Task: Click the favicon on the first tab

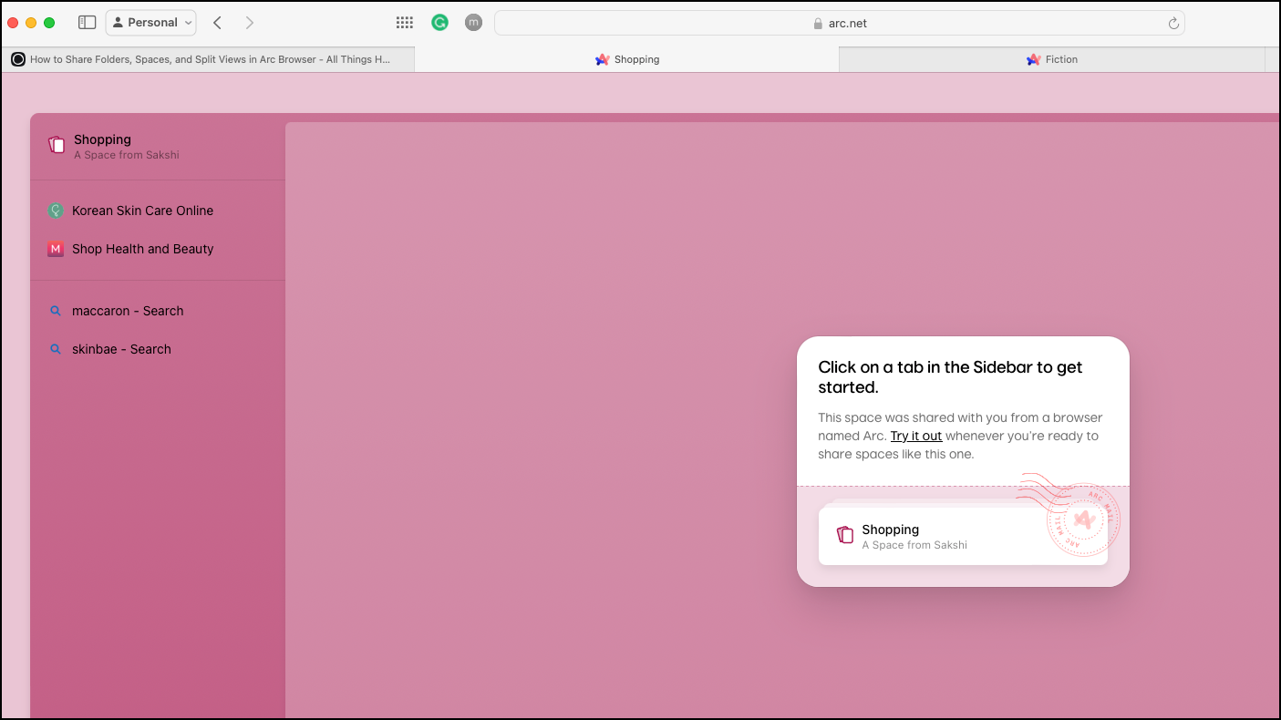Action: pos(18,59)
